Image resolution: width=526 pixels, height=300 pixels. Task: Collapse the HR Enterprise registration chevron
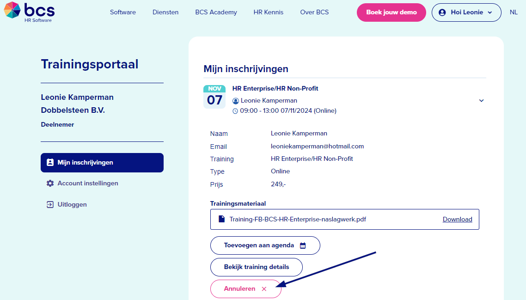point(481,101)
